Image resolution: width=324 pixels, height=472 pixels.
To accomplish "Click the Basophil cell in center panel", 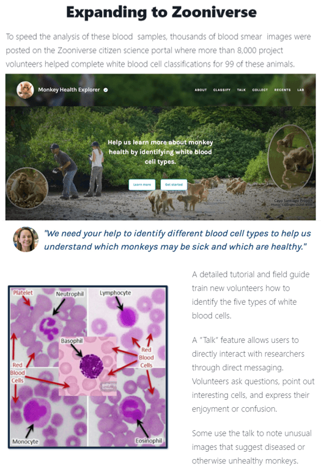I will click(x=92, y=366).
